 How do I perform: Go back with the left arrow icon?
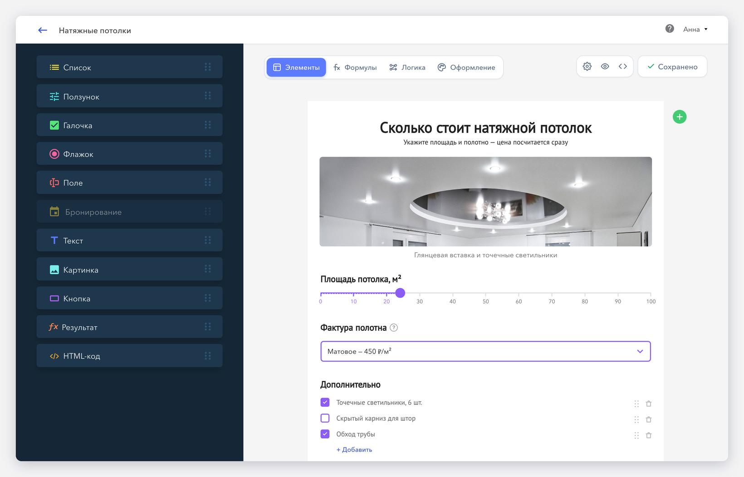pos(43,30)
